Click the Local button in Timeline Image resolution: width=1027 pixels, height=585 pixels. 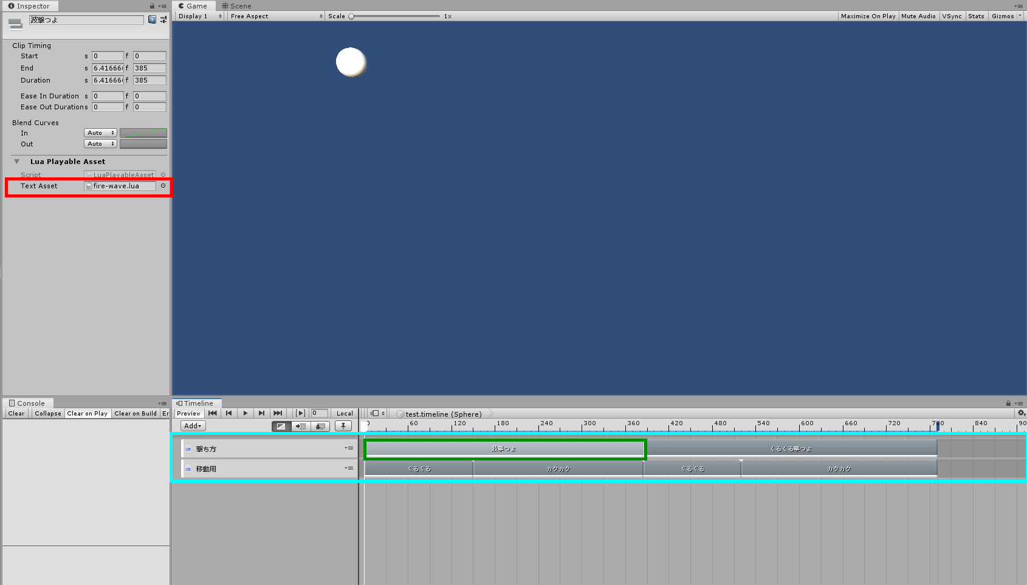point(345,413)
